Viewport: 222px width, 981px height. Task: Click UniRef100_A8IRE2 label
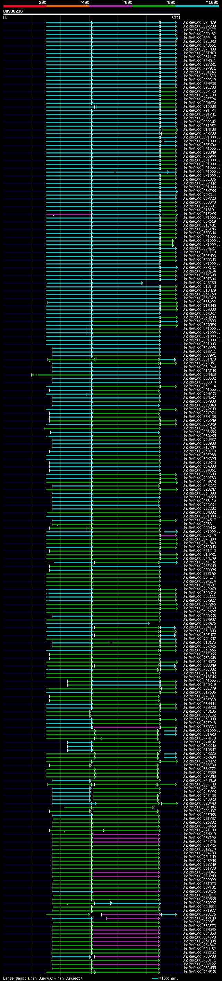199,126
